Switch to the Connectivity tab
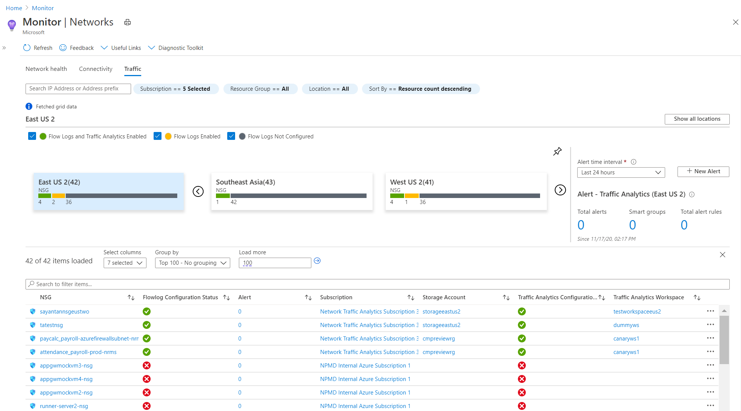Viewport: 741px width, 411px height. click(95, 69)
